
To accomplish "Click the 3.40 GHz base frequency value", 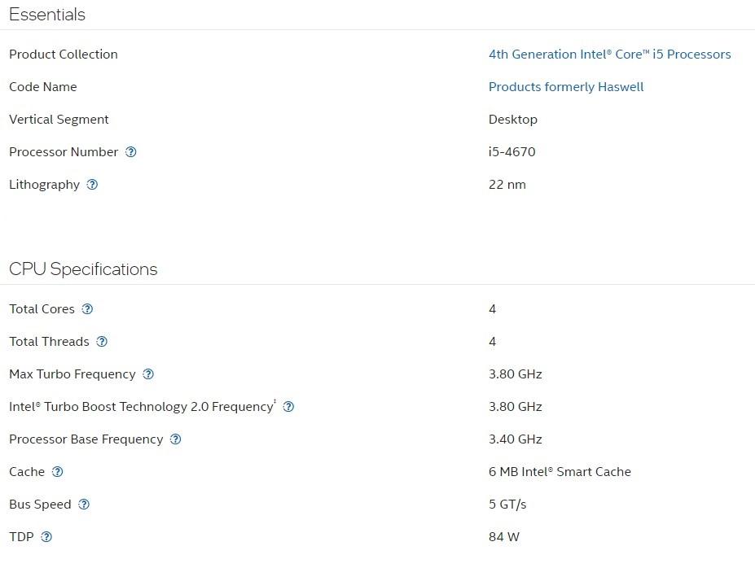I will click(x=516, y=439).
